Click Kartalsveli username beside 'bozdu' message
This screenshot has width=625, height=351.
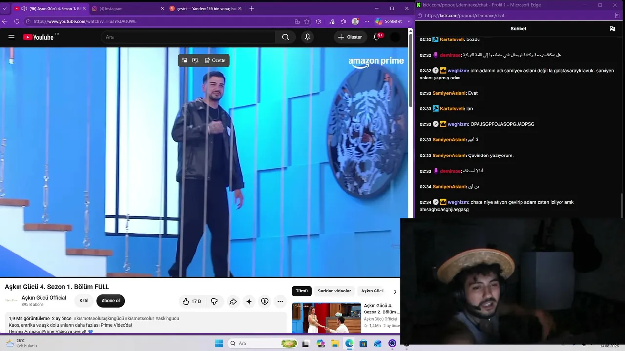452,39
